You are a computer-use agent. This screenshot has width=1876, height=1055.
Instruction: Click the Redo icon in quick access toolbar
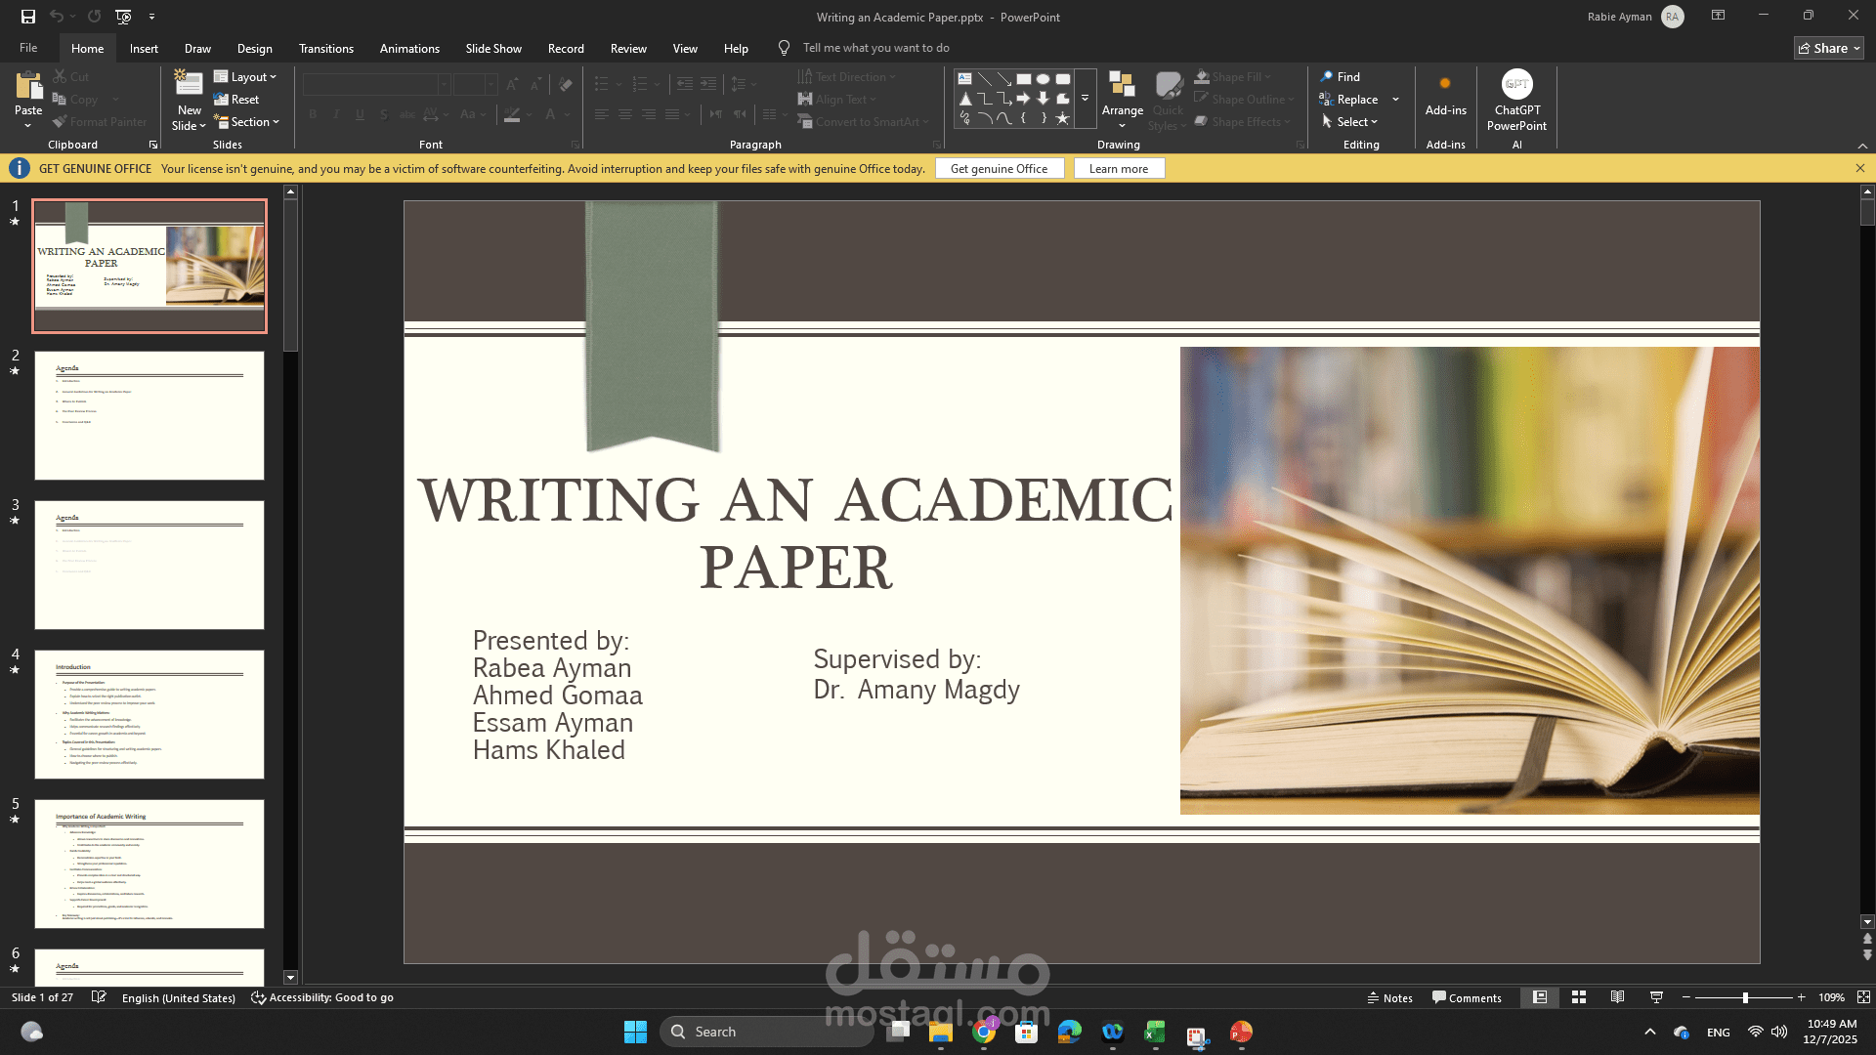click(x=94, y=17)
